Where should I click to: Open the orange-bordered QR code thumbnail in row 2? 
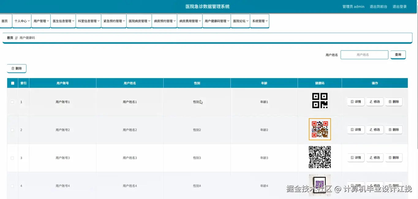tap(320, 129)
